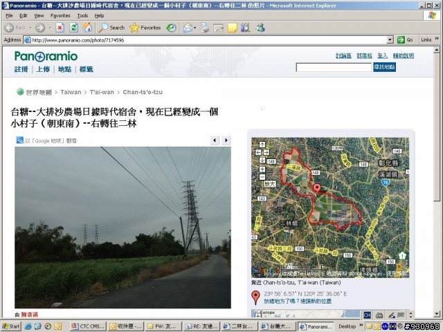Viewport: 443px width, 332px height.
Task: Click the Windows Start button
Action: coord(11,326)
